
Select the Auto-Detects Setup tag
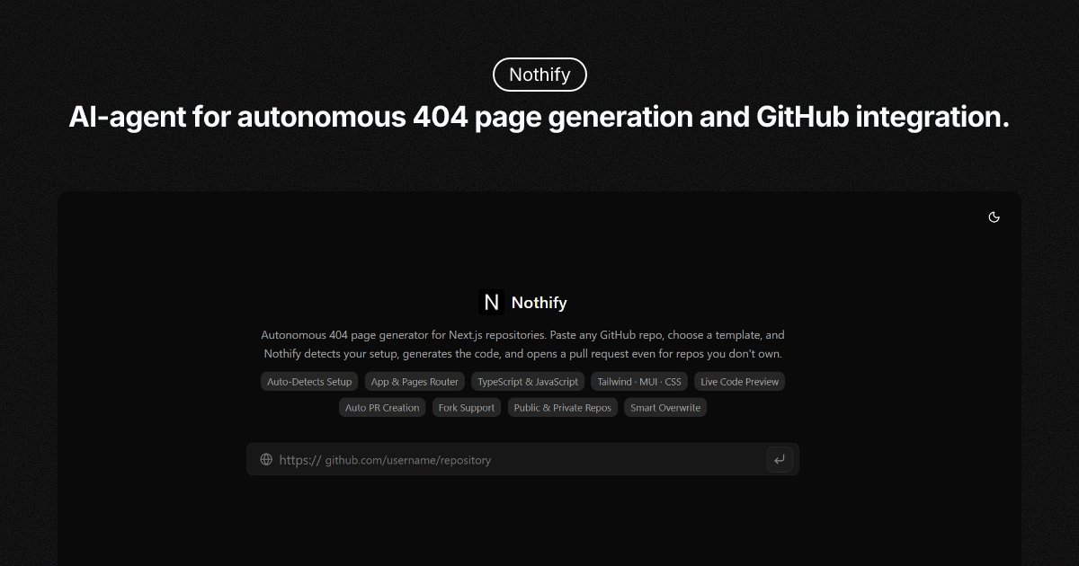point(309,382)
